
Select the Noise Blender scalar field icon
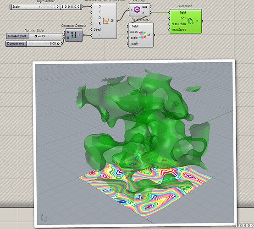point(106,21)
